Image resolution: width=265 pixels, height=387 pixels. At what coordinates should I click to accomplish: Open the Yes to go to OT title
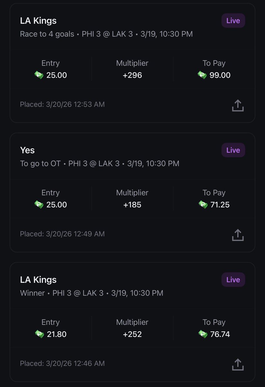point(27,150)
